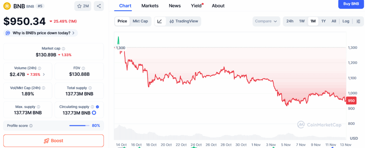The width and height of the screenshot is (365, 148).
Task: Expand Volume (24h) details chevron
Action: point(44,74)
